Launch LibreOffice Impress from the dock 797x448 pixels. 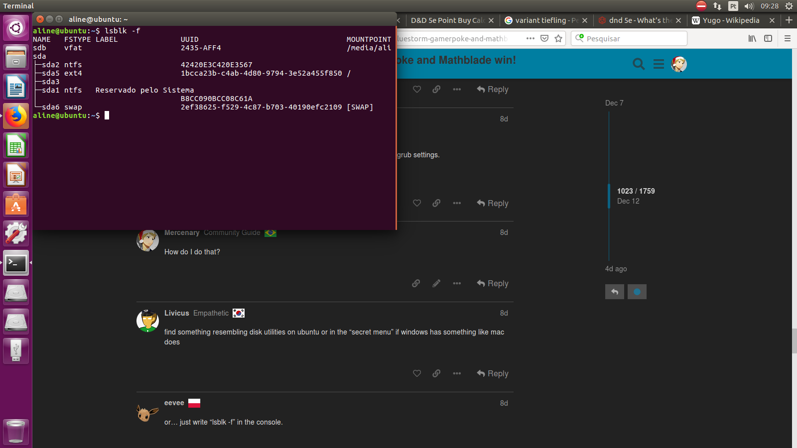pyautogui.click(x=16, y=175)
